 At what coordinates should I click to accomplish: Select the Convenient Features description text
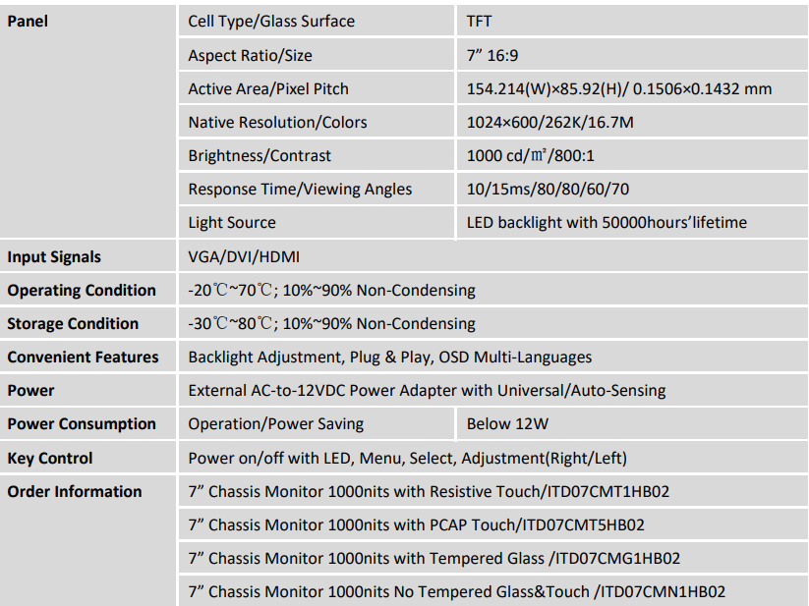click(x=390, y=357)
